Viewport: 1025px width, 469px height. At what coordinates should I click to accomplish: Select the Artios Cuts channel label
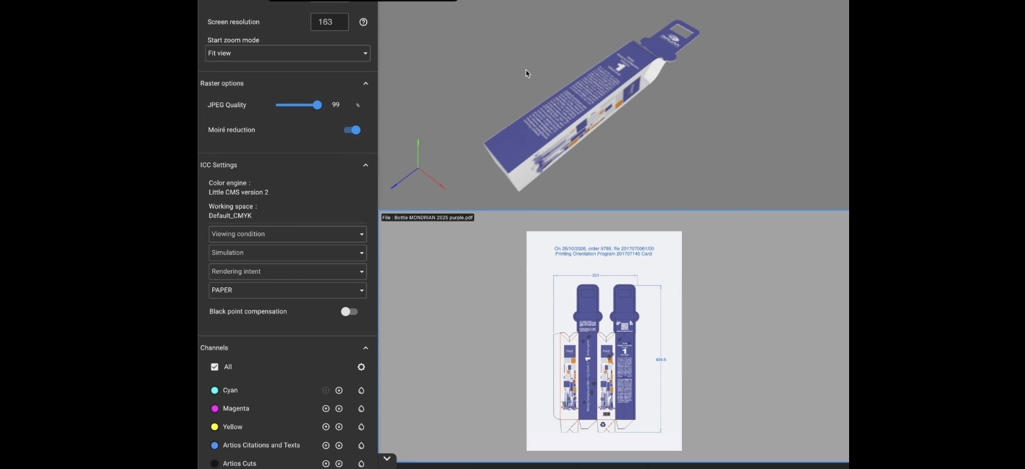point(240,463)
